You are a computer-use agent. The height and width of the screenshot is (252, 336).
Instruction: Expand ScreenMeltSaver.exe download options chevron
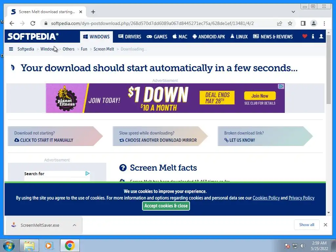click(74, 225)
